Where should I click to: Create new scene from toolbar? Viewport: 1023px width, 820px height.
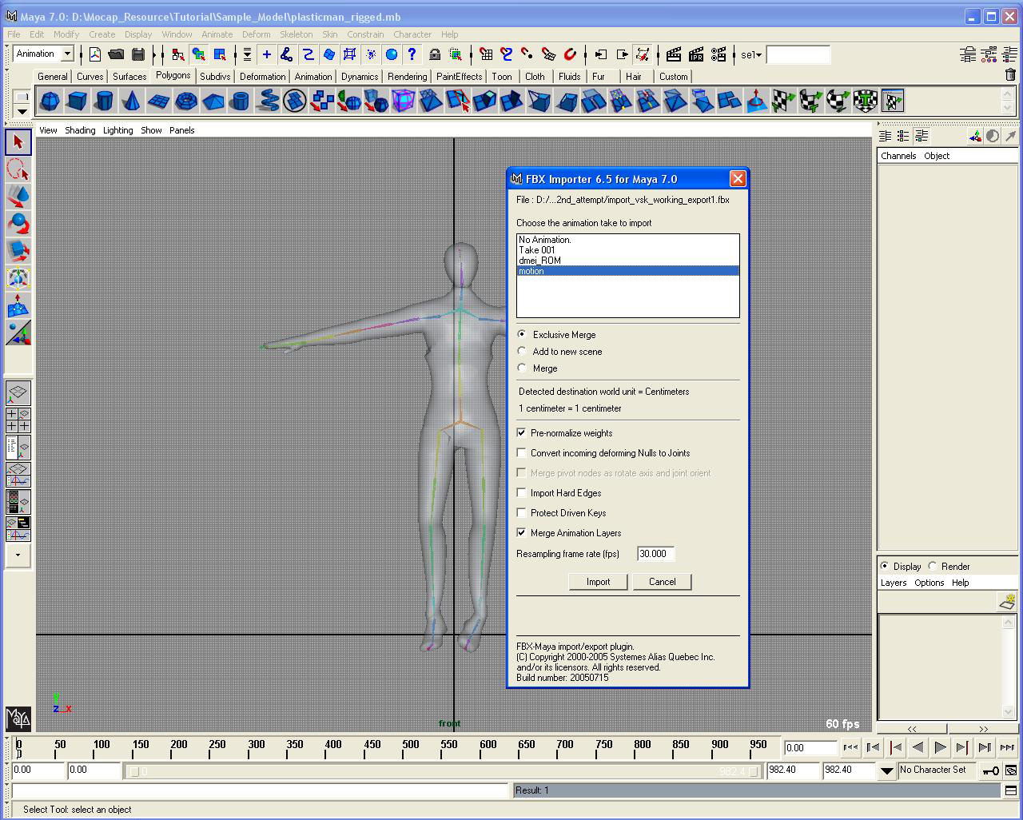click(95, 54)
